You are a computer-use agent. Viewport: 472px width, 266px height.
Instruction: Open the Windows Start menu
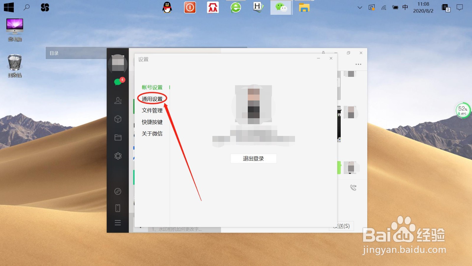(x=9, y=7)
